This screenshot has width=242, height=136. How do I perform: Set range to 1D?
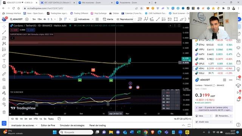click(12, 119)
